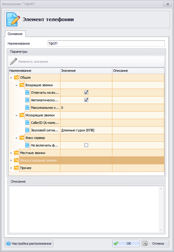Viewport: 174px width, 252px height.
Task: Click the Элемент телефонии header pencil icon
Action: click(13, 19)
